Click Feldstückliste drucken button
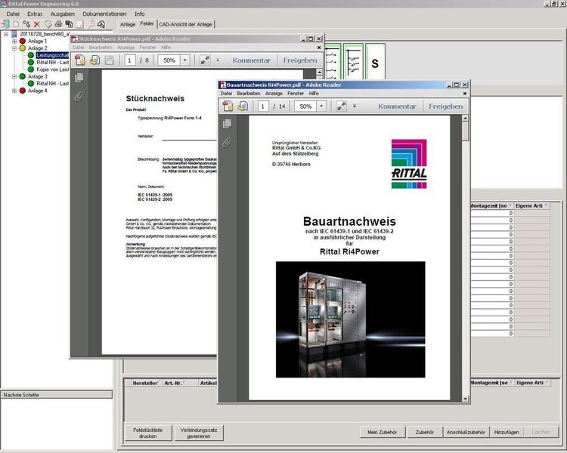567x453 pixels. [148, 433]
